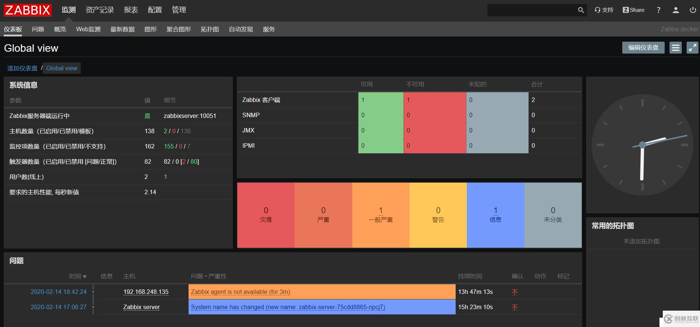Click the 未分类 severity tile
This screenshot has width=700, height=327.
tap(553, 215)
